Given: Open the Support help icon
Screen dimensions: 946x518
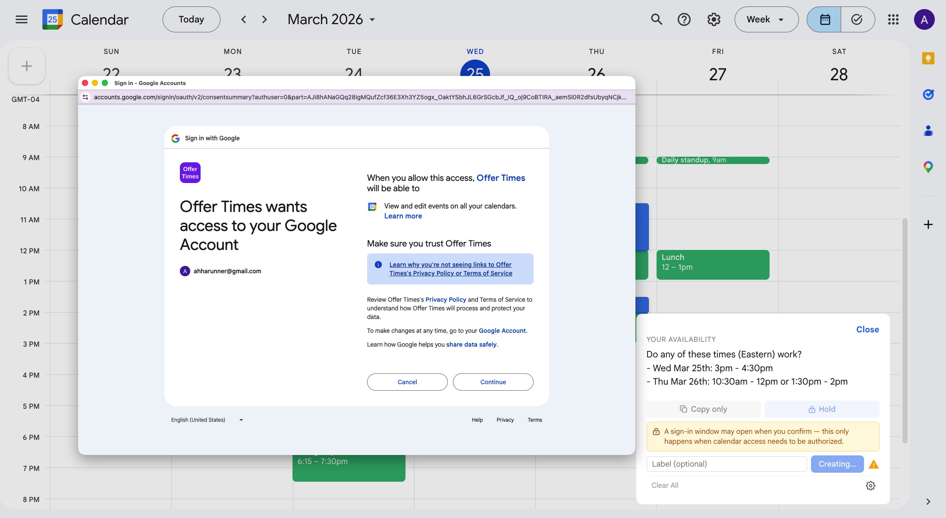Looking at the screenshot, I should 684,19.
